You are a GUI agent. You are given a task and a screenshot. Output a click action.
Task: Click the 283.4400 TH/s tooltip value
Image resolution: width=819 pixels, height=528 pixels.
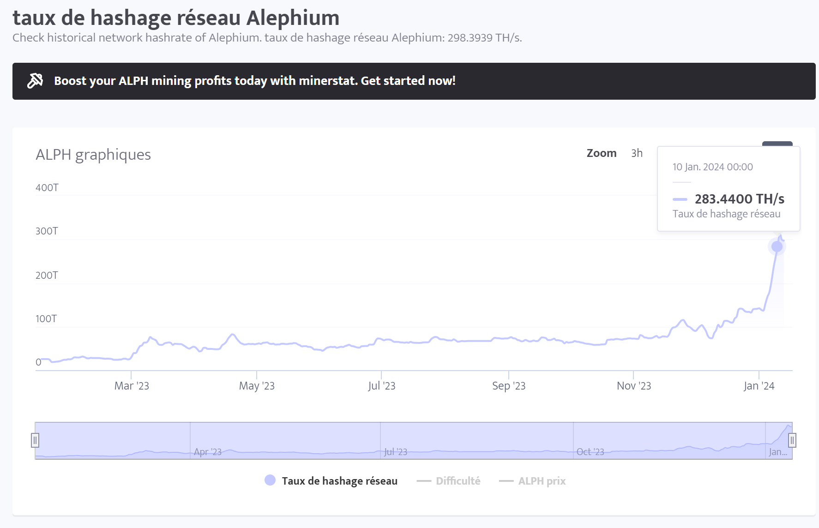739,199
